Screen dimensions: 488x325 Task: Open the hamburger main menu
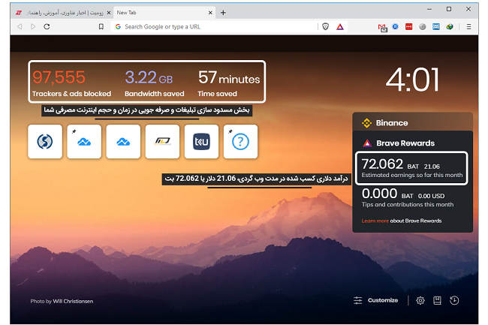(469, 26)
